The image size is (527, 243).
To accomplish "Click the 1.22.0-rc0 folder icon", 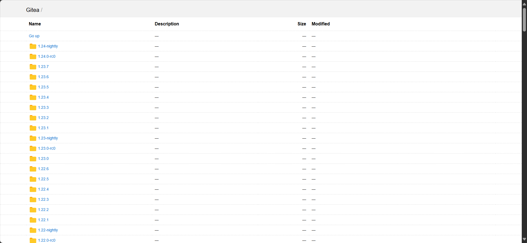I will tap(33, 240).
